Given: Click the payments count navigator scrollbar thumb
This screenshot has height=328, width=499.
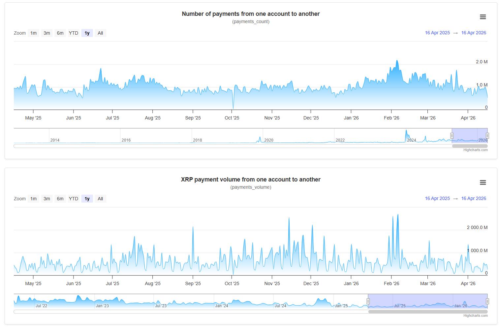Looking at the screenshot, I should point(469,146).
